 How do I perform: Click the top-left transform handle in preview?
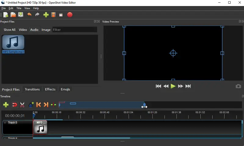(x=124, y=26)
